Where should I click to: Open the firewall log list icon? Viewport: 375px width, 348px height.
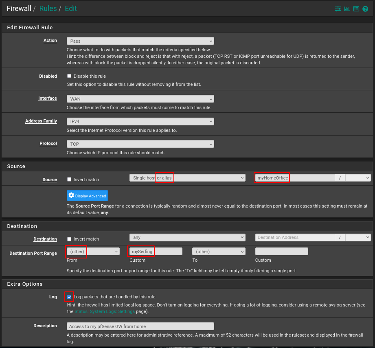pyautogui.click(x=356, y=9)
